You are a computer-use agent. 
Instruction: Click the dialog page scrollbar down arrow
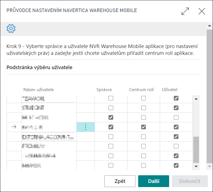(x=209, y=166)
